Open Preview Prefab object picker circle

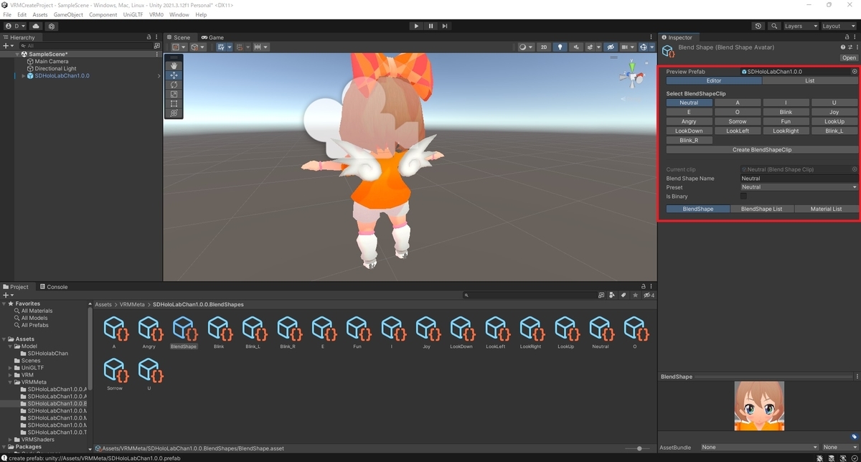tap(855, 72)
